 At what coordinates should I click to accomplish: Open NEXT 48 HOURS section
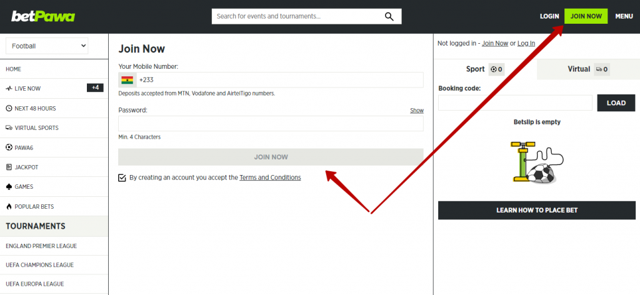pos(54,109)
